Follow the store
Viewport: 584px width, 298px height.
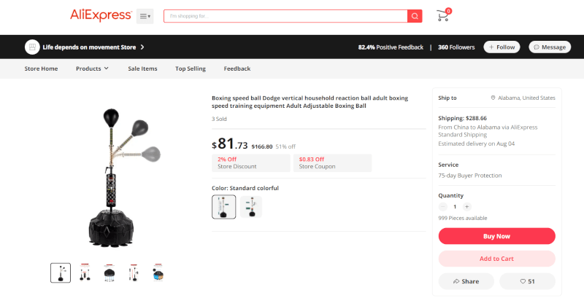[x=502, y=47]
